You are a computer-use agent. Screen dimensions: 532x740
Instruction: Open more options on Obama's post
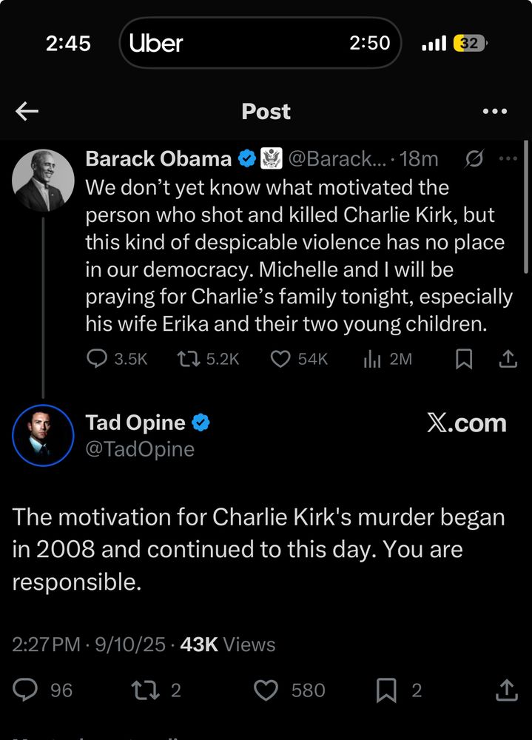point(508,159)
